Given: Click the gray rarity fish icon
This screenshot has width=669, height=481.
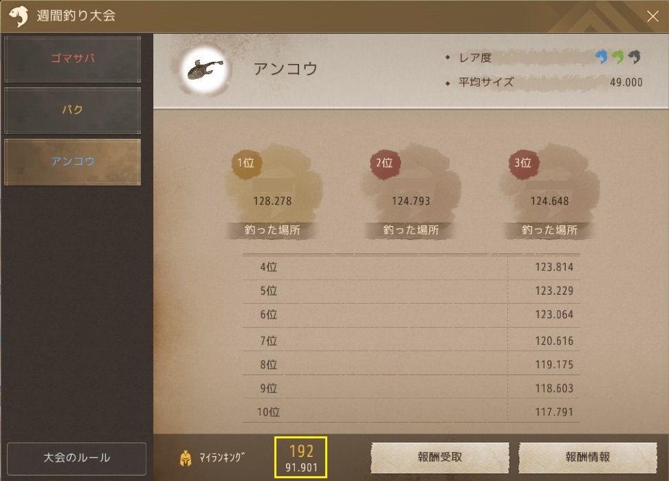Looking at the screenshot, I should 635,57.
